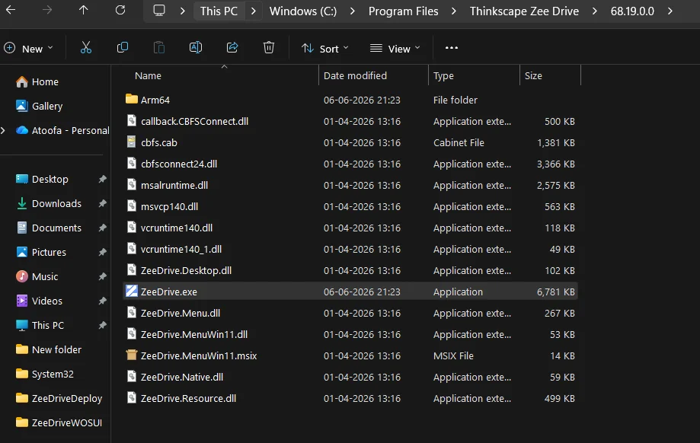Viewport: 700px width, 443px height.
Task: Sort by the Name column header
Action: (x=221, y=75)
